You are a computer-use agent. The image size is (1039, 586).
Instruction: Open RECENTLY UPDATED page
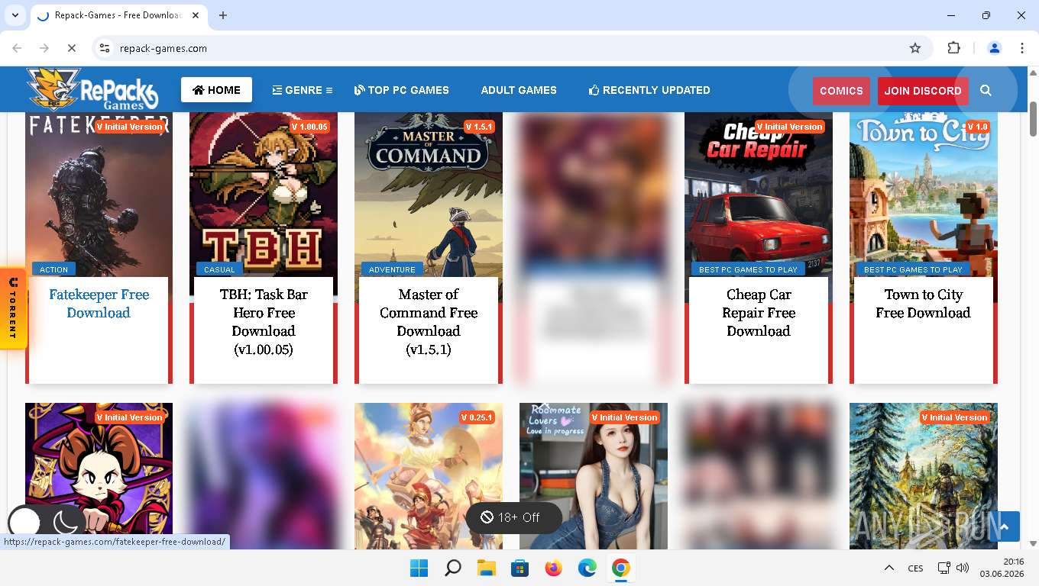coord(649,90)
